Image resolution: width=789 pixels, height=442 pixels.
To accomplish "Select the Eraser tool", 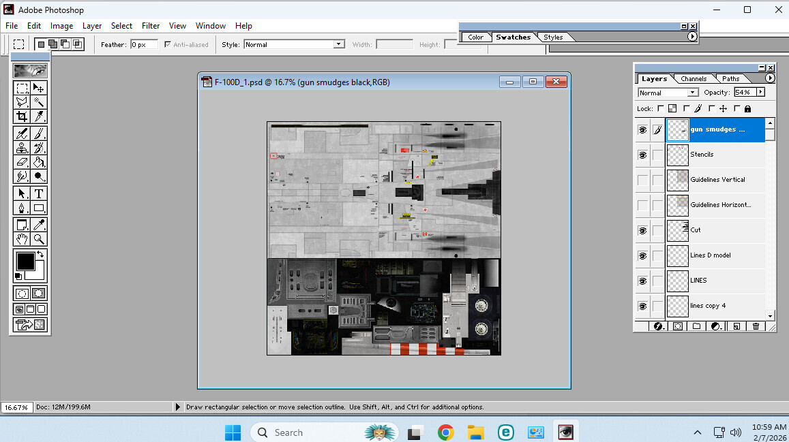I will click(23, 162).
